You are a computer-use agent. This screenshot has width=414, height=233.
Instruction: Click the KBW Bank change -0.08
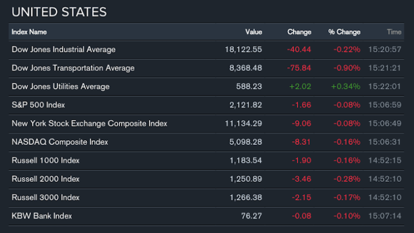(x=301, y=216)
